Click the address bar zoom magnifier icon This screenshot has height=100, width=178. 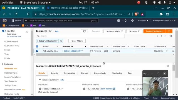[129, 14]
